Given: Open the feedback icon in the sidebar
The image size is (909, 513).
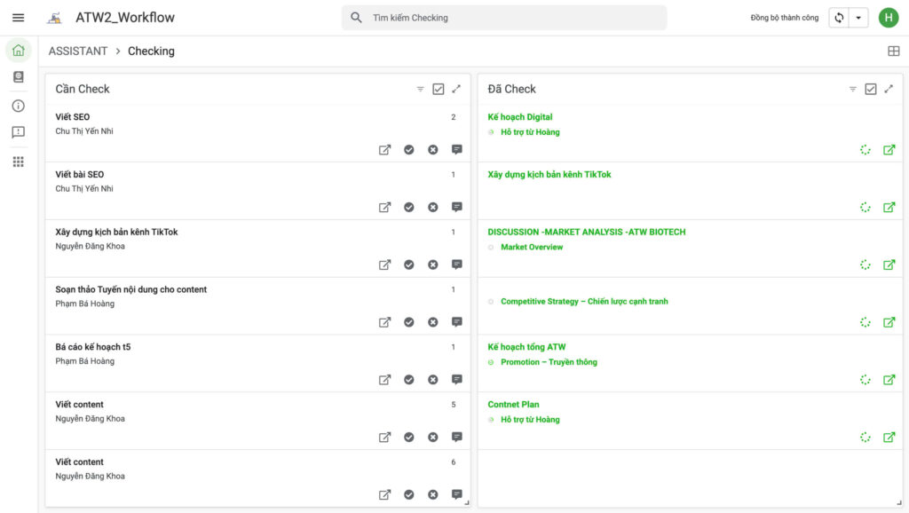Looking at the screenshot, I should pyautogui.click(x=18, y=132).
